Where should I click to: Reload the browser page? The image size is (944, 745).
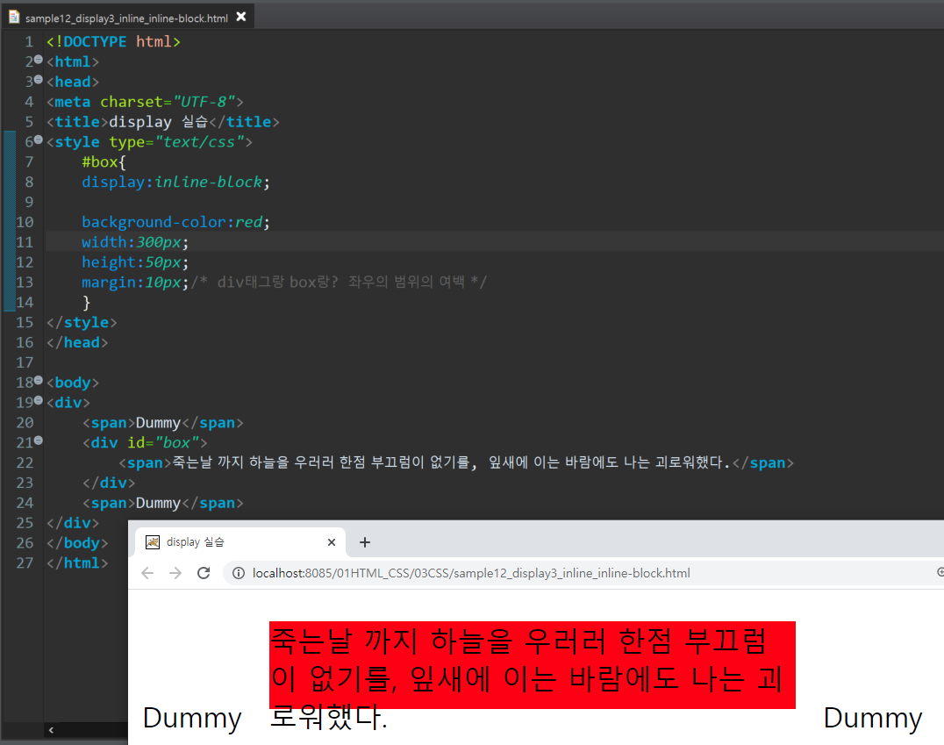click(x=204, y=573)
